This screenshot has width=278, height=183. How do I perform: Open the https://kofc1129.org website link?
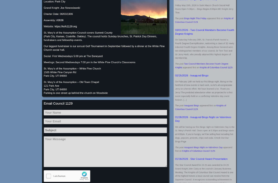click(66, 26)
